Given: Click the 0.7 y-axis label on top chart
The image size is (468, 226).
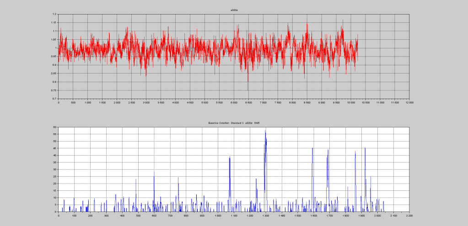Looking at the screenshot, I should pos(54,99).
